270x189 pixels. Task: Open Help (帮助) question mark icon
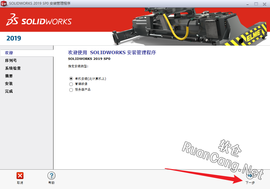click(51, 176)
